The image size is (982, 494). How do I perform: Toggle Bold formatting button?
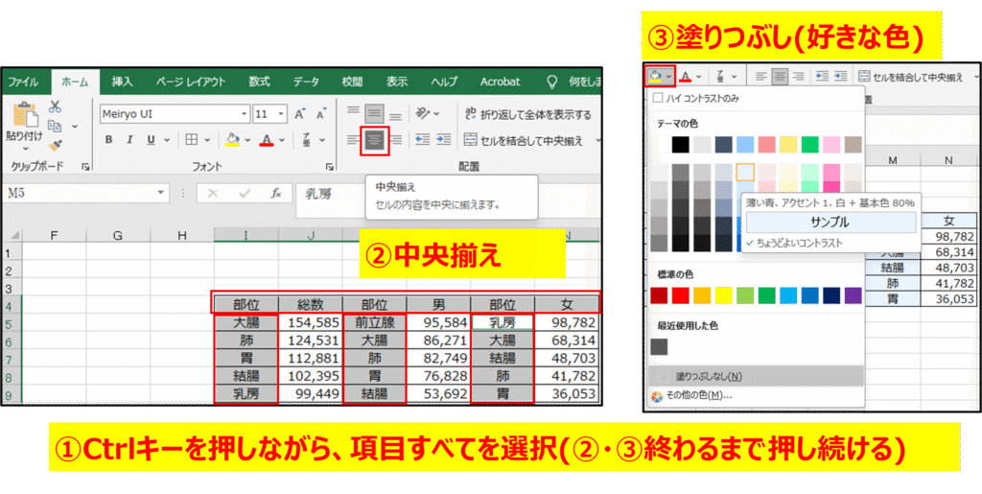coord(108,140)
